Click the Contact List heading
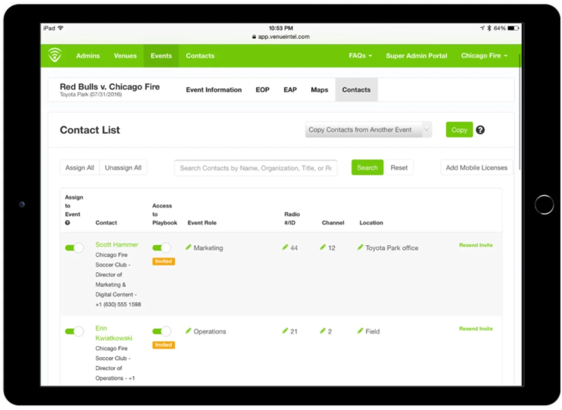 [90, 130]
